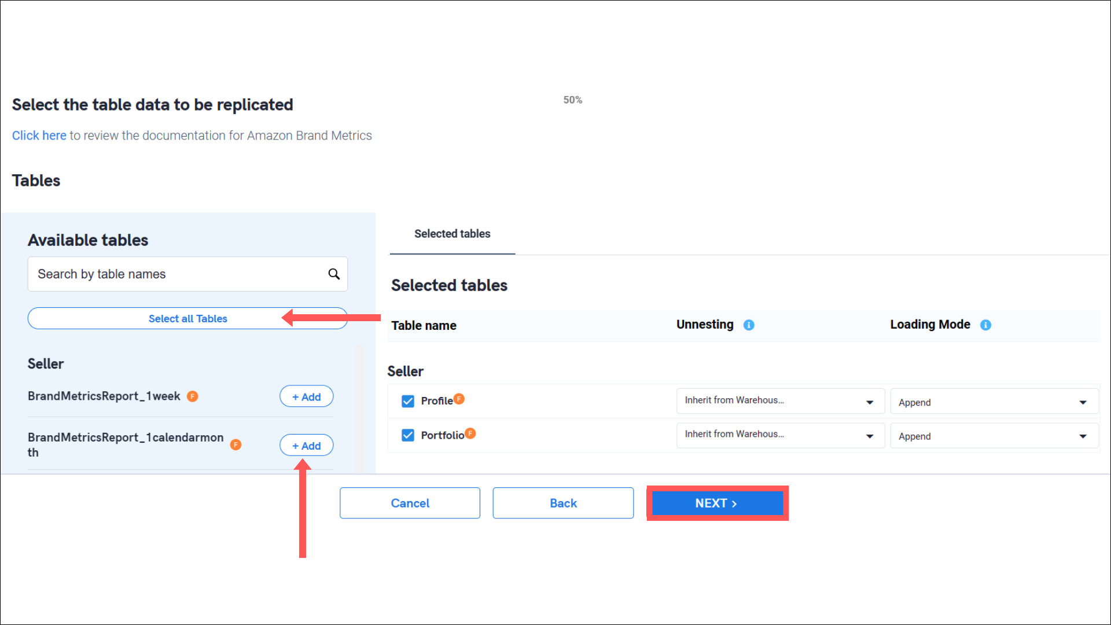The image size is (1111, 625).
Task: Open Portfolio unnesting dropdown
Action: [780, 435]
